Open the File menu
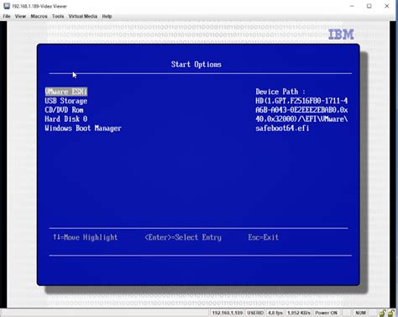This screenshot has width=398, height=317. coord(7,16)
